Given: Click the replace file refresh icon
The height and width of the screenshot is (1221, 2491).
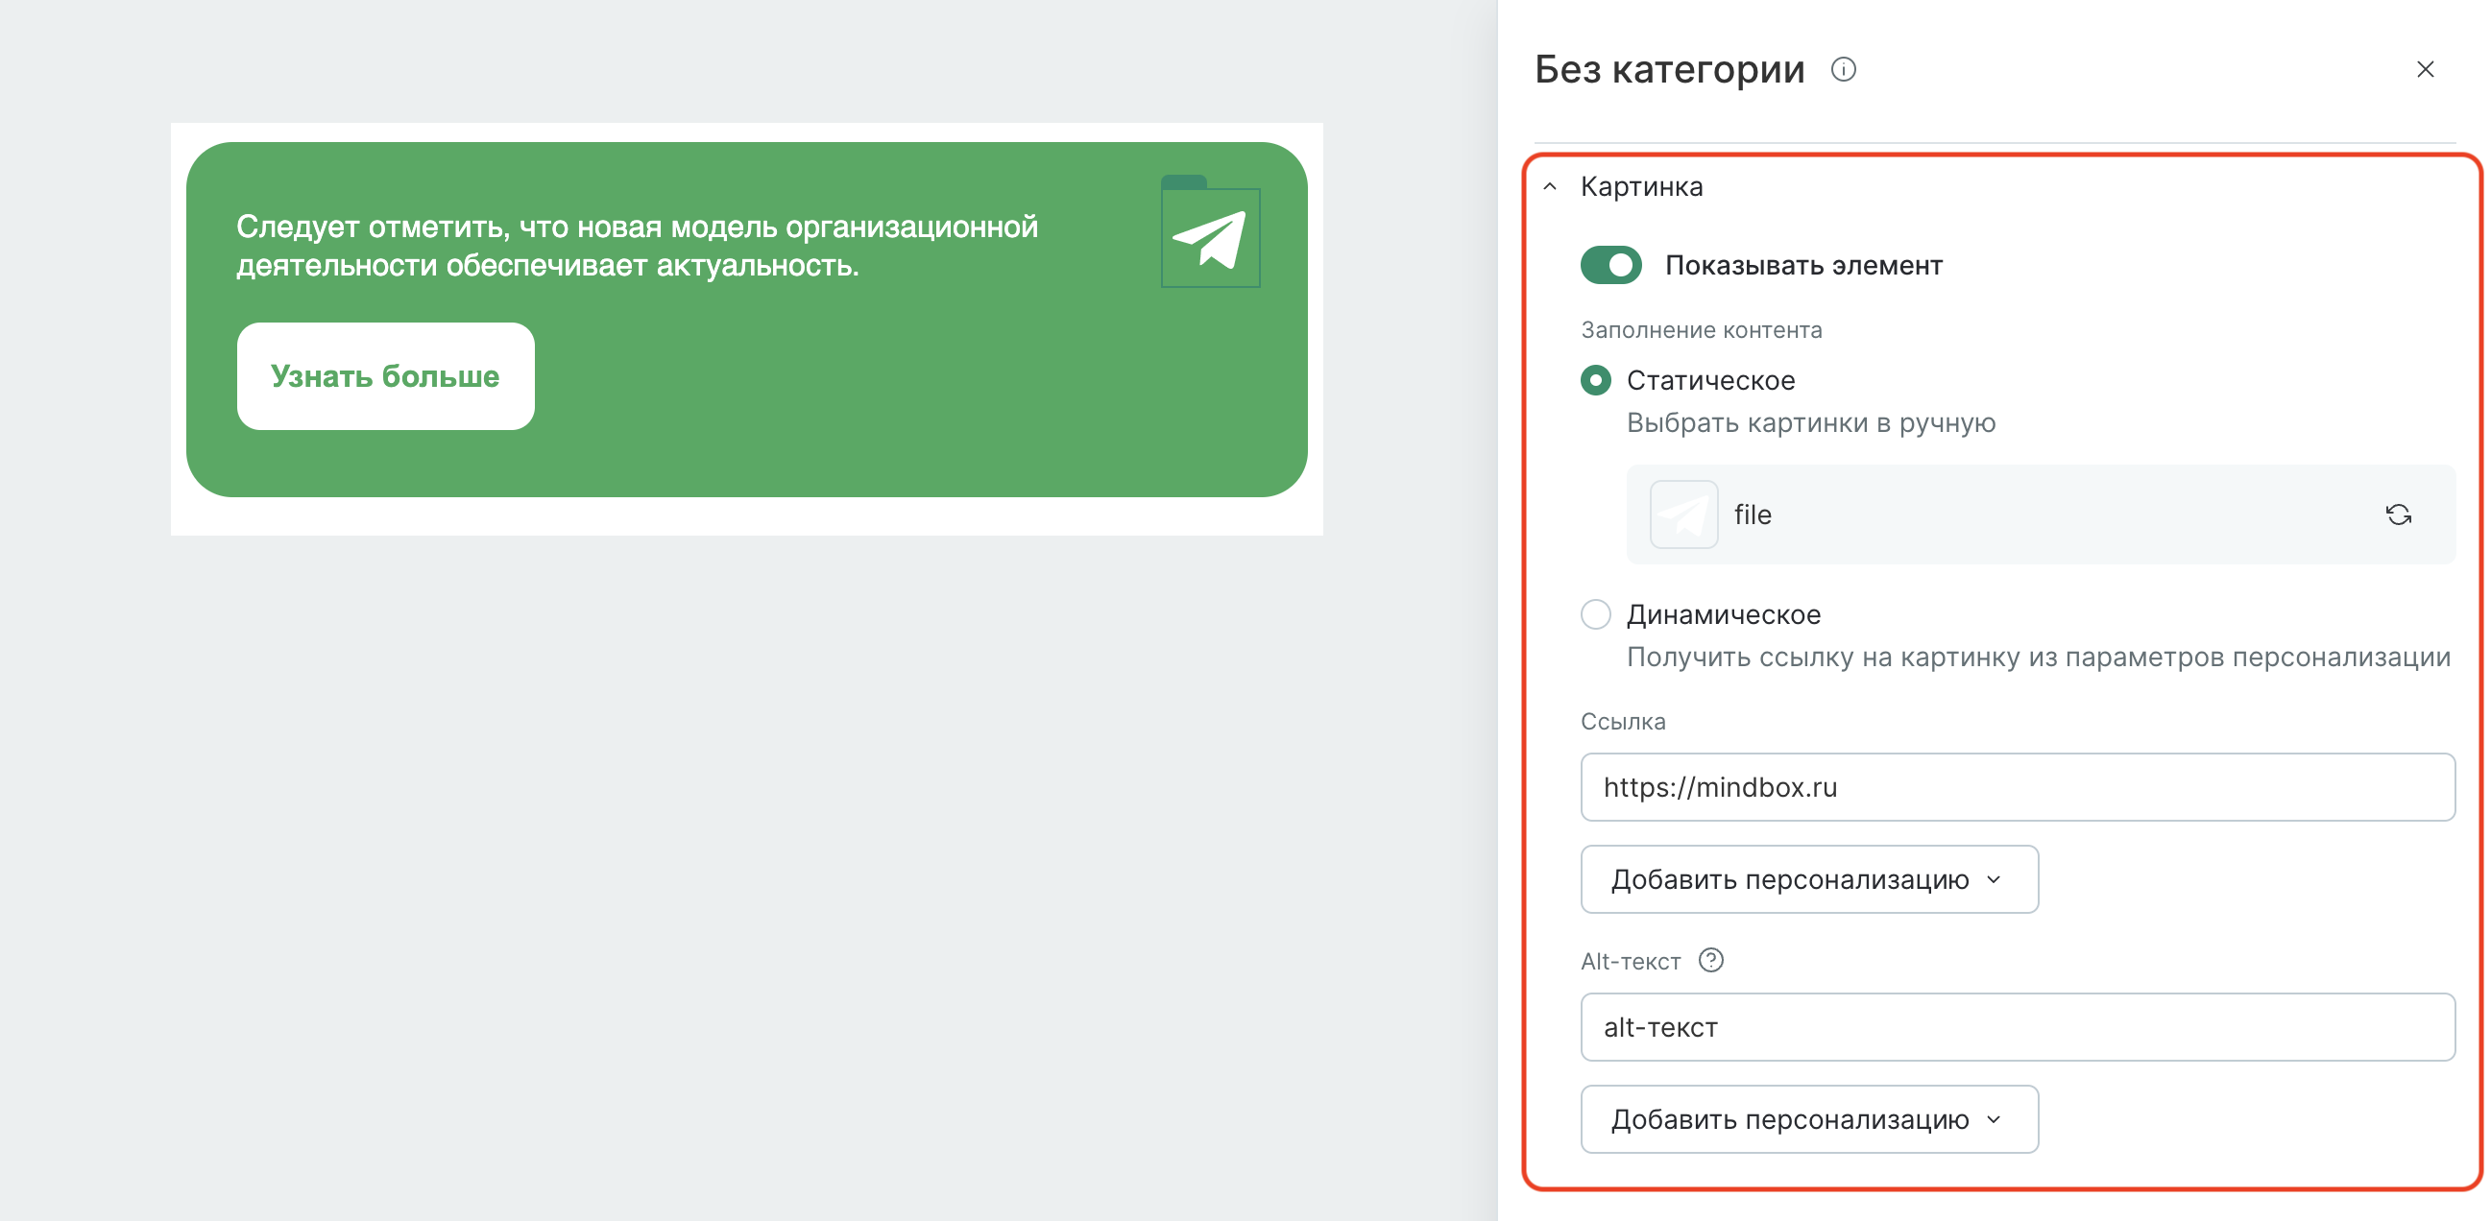Looking at the screenshot, I should (x=2398, y=515).
